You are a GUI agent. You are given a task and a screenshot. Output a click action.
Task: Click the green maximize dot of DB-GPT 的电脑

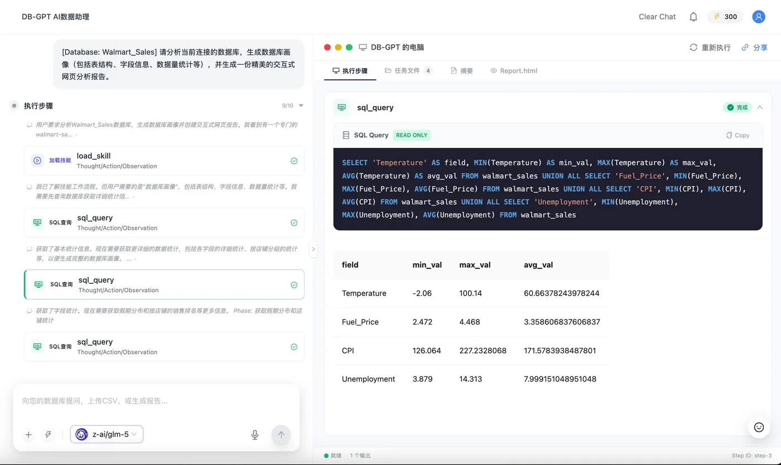click(x=349, y=47)
